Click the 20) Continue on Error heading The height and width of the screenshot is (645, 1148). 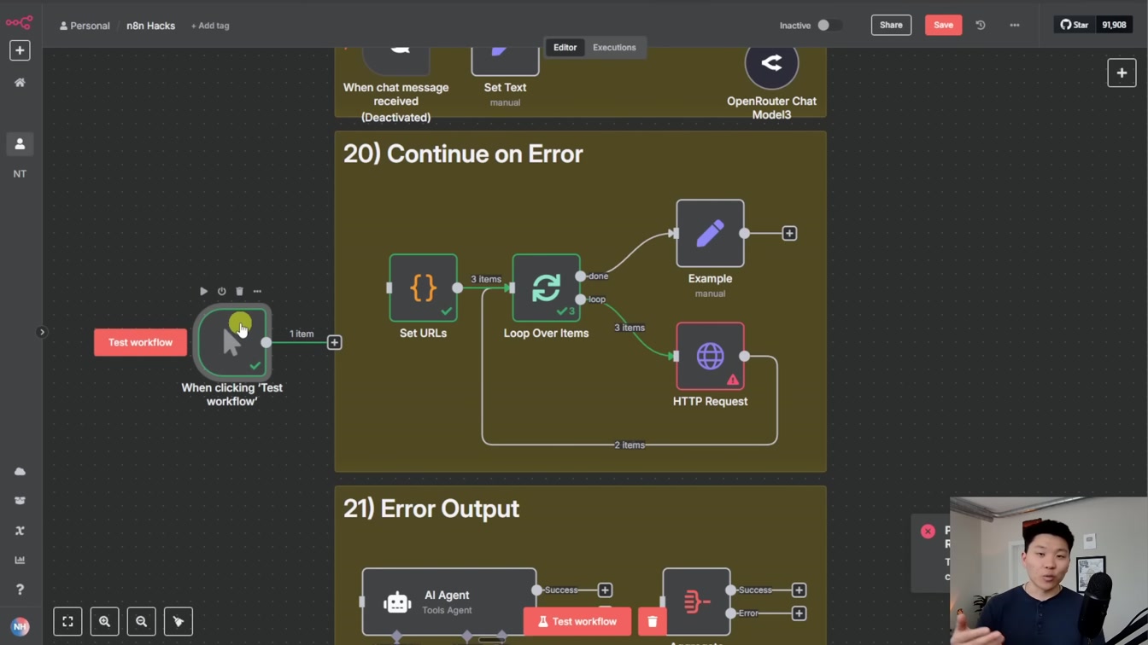coord(463,154)
